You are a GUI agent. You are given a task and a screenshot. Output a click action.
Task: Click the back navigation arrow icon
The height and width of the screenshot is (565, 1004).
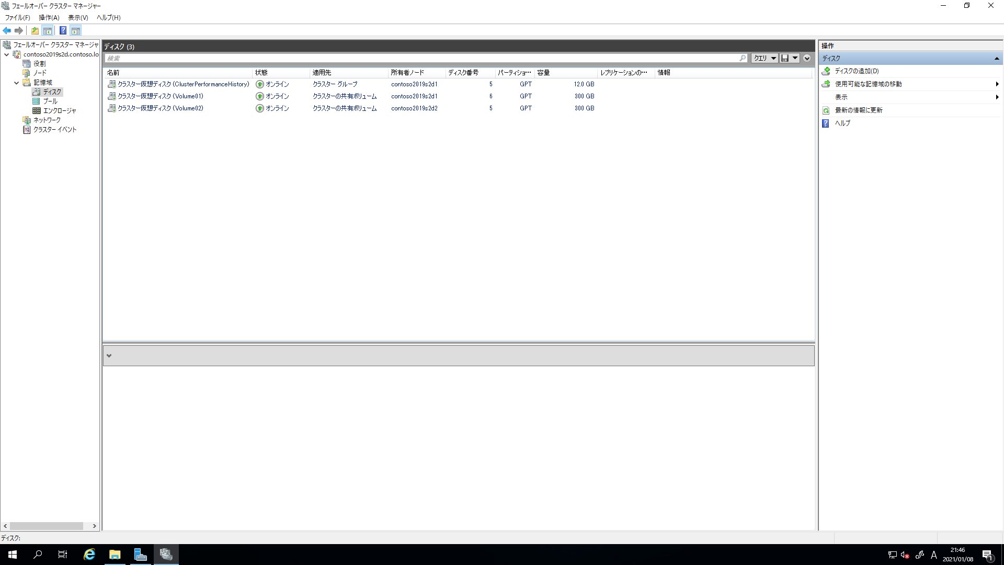[7, 30]
